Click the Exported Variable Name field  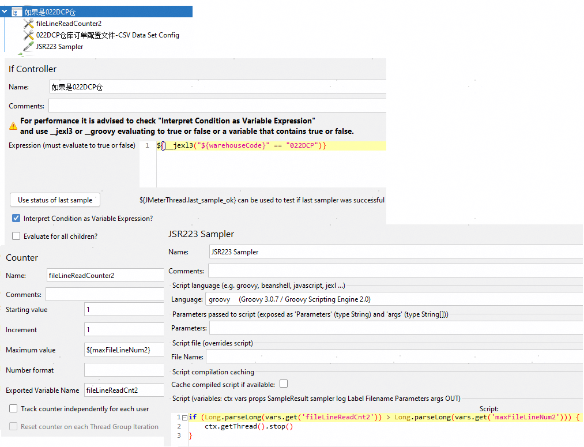click(124, 390)
